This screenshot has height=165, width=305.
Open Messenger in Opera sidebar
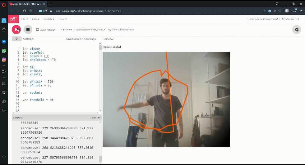(x=4, y=42)
